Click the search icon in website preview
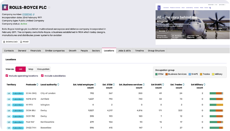Image resolution: width=230 pixels, height=131 pixels. tap(210, 8)
